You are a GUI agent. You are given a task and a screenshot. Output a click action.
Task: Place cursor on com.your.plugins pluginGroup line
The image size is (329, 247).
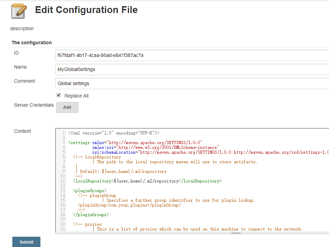coord(129,205)
